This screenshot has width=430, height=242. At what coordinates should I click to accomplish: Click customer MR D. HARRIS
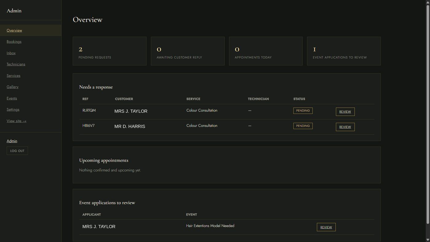click(130, 126)
